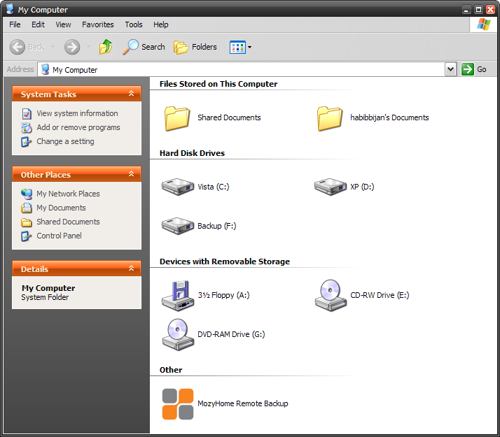Click the My Computer address bar icon
This screenshot has width=500, height=437.
46,69
